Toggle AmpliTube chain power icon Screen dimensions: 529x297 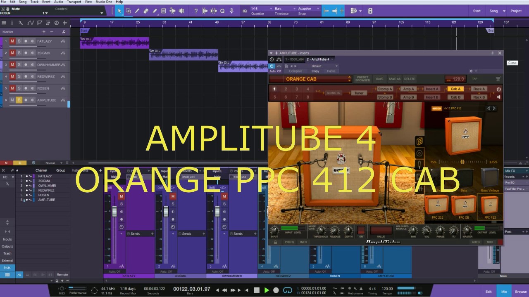(x=498, y=89)
